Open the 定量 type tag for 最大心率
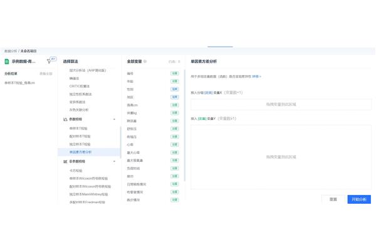376x250 pixels. [x=175, y=152]
